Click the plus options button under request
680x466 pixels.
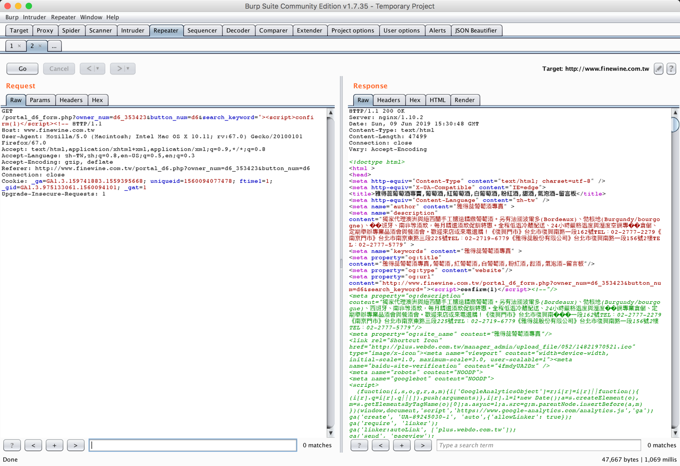pyautogui.click(x=55, y=445)
